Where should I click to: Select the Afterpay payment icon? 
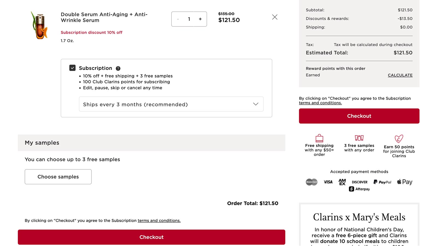click(x=359, y=189)
